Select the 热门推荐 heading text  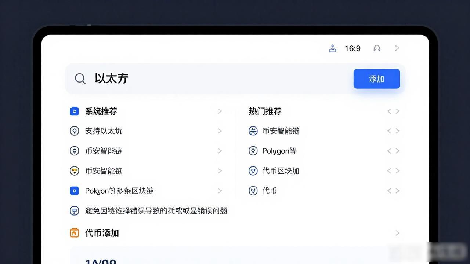[x=265, y=111]
